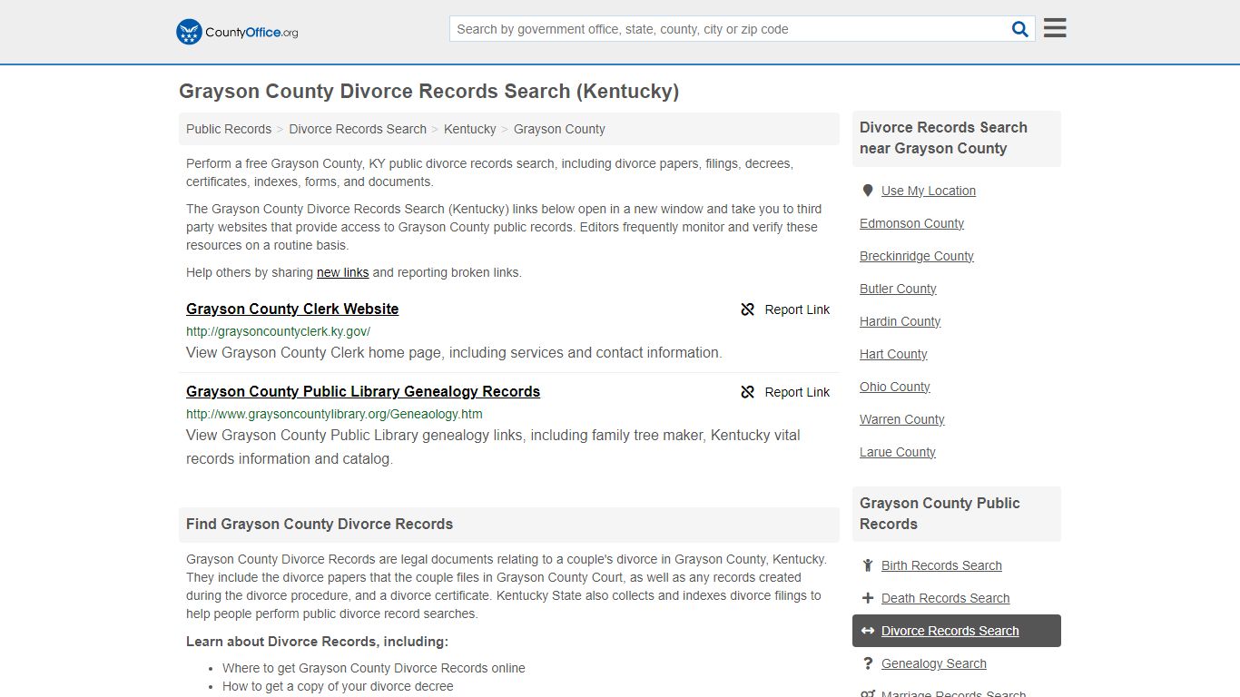
Task: Click Divorce Records Search near Grayson County heading
Action: (943, 138)
